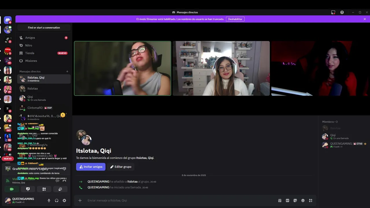Open the Misiones tab

44,61
